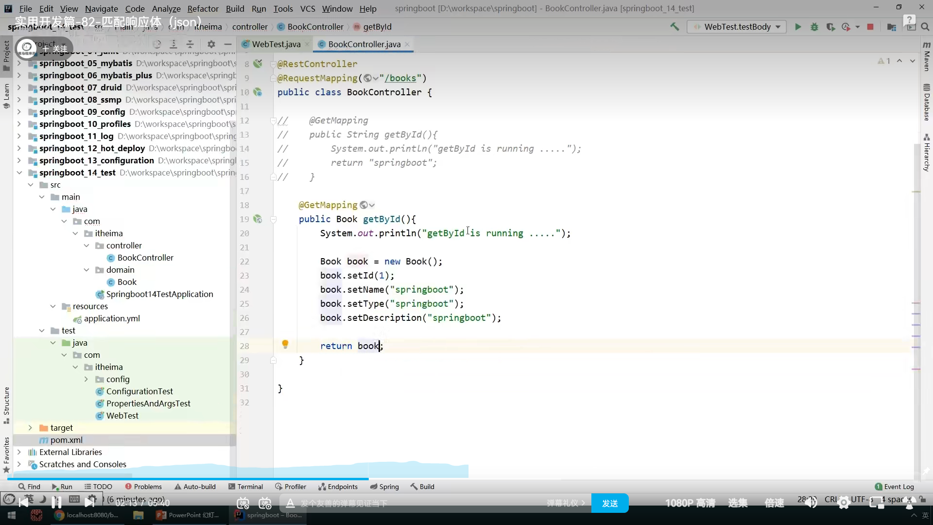
Task: Expand the target folder
Action: coord(30,428)
